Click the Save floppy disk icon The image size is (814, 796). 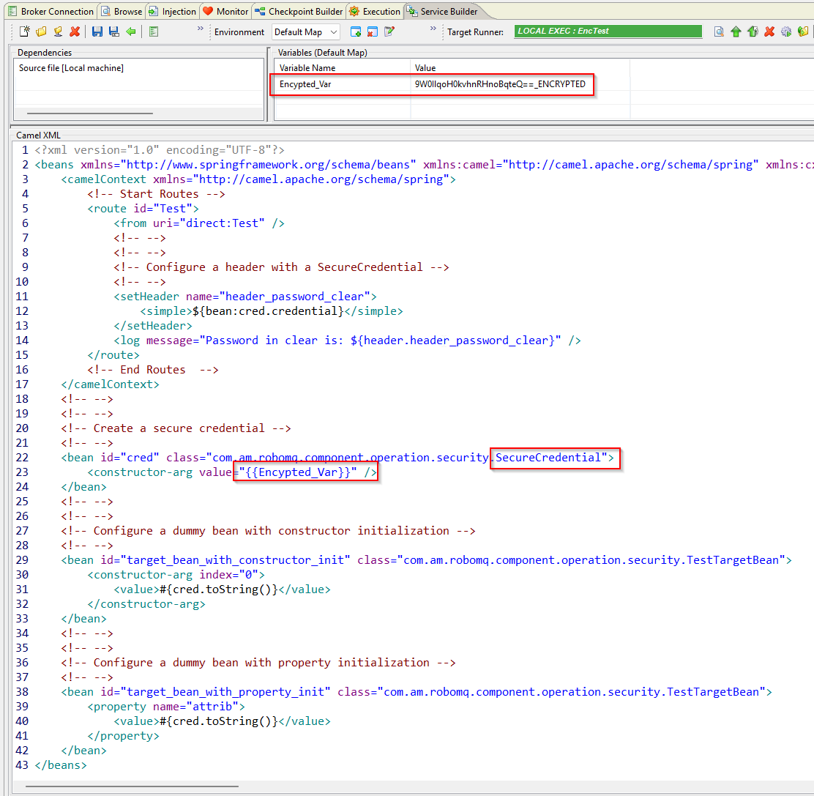(97, 31)
